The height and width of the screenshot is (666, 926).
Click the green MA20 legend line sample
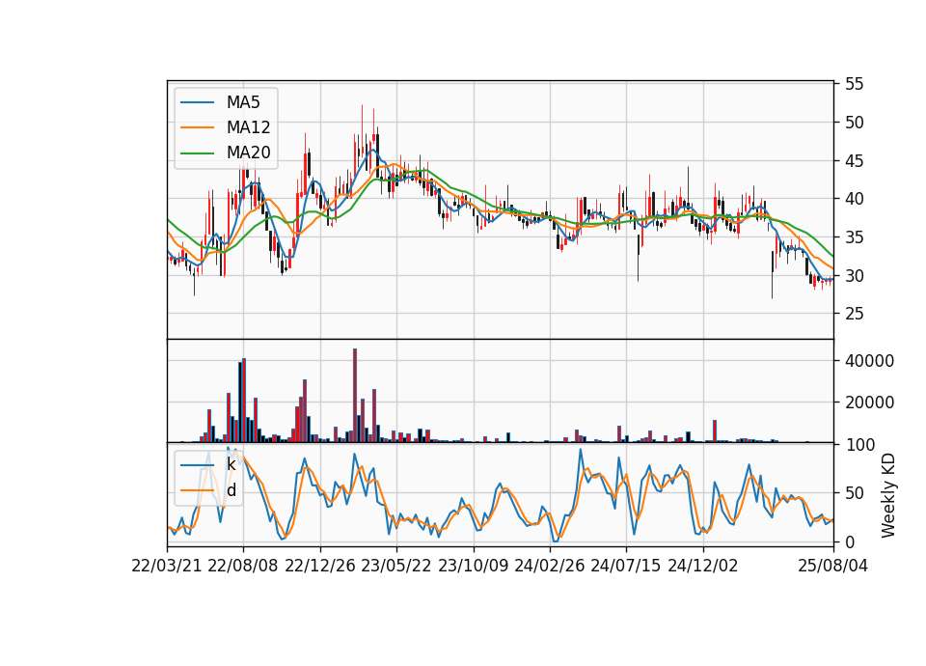coord(197,153)
